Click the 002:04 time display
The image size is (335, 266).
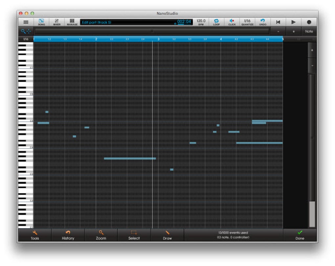[x=184, y=22]
